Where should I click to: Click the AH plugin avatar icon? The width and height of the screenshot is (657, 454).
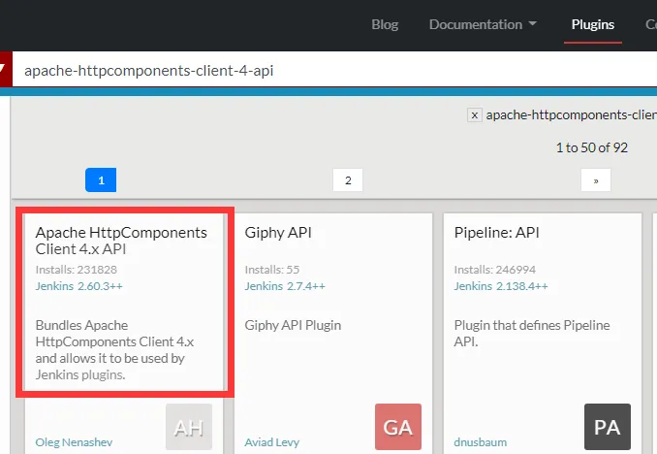click(x=189, y=427)
